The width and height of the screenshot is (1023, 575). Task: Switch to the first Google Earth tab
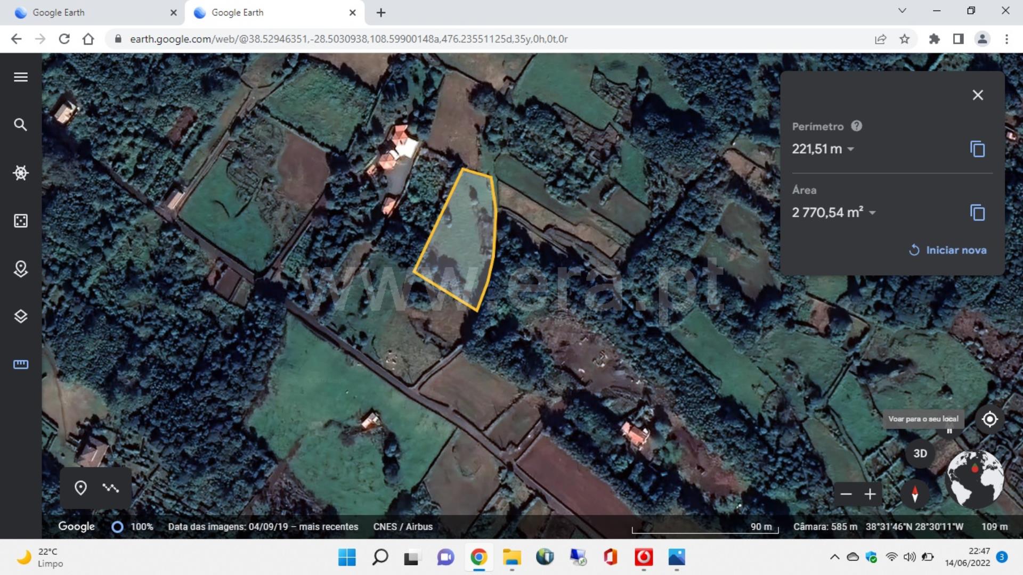92,13
